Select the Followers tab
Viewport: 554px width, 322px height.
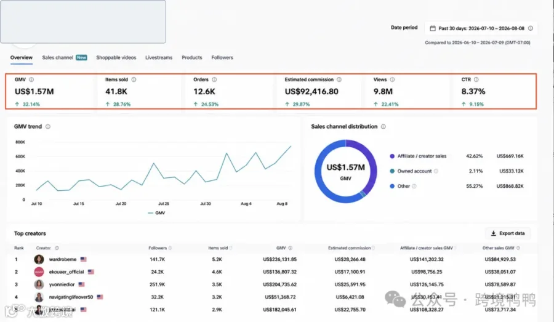[222, 58]
